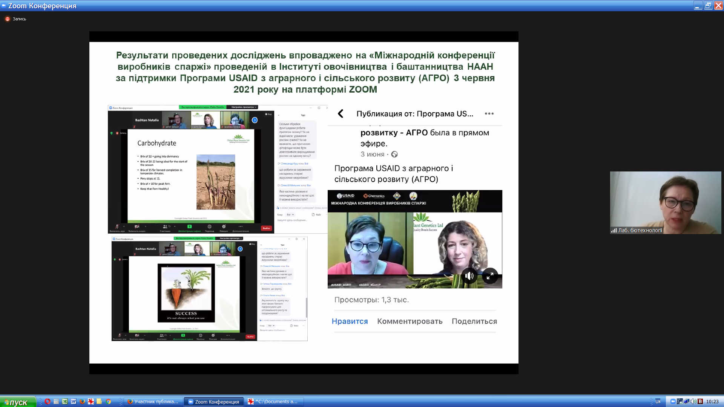Click the Zoom Конференция title bar icon

click(x=4, y=6)
